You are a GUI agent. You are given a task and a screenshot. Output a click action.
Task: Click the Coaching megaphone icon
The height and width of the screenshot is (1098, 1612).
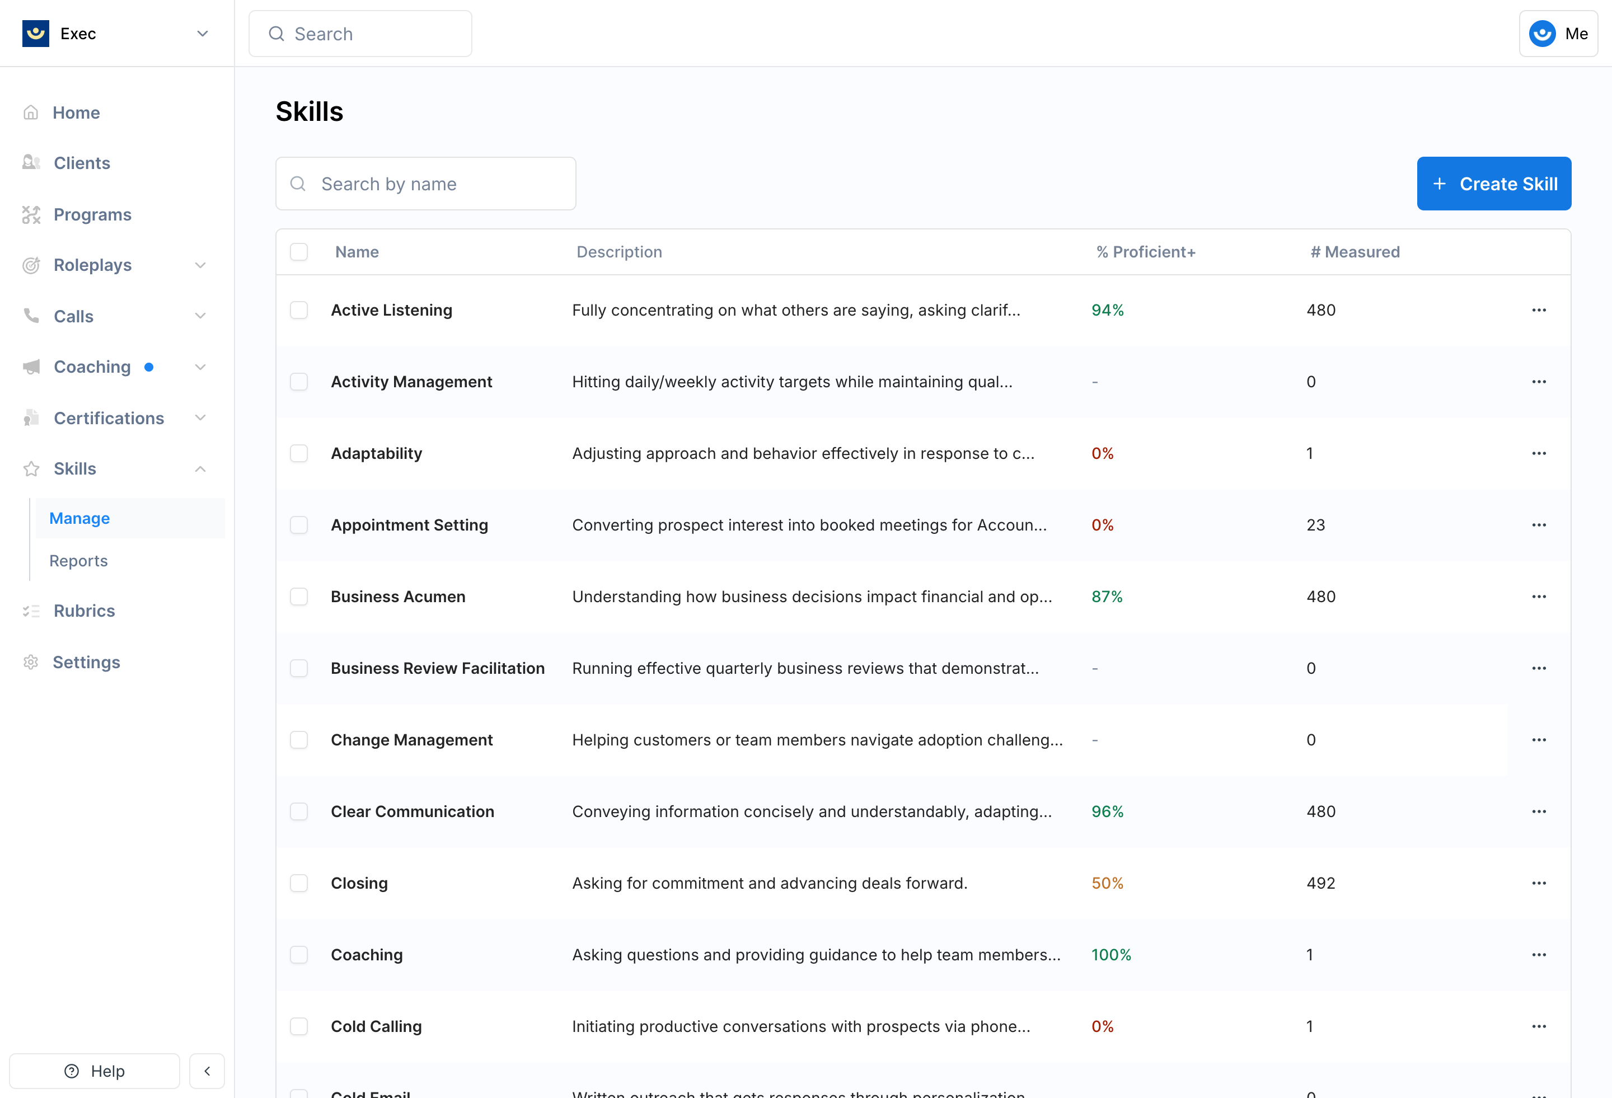(31, 366)
